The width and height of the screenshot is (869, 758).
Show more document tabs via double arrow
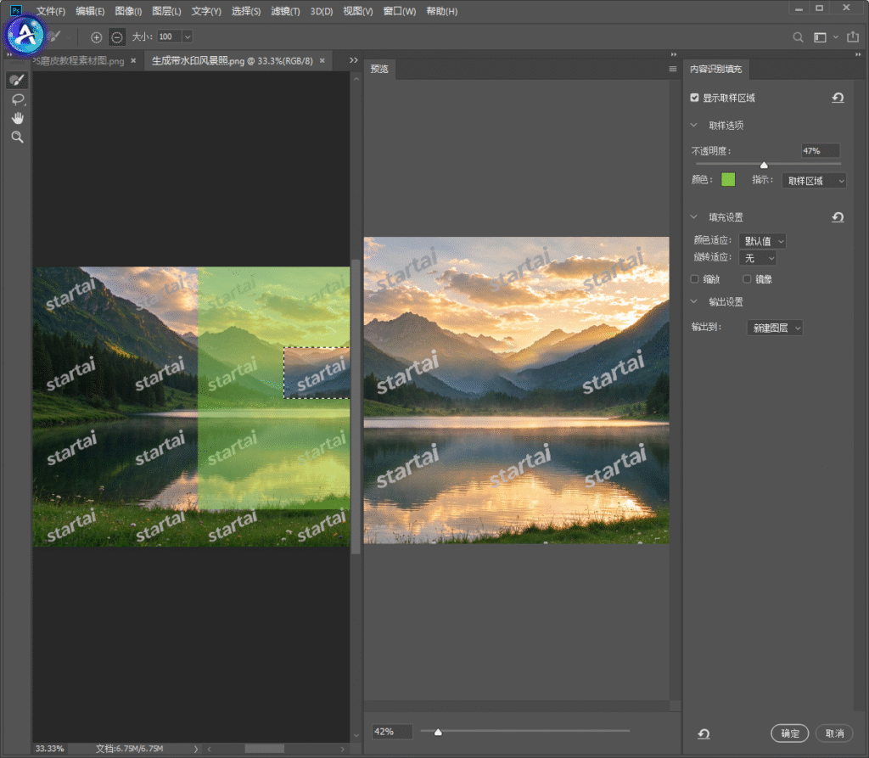354,60
